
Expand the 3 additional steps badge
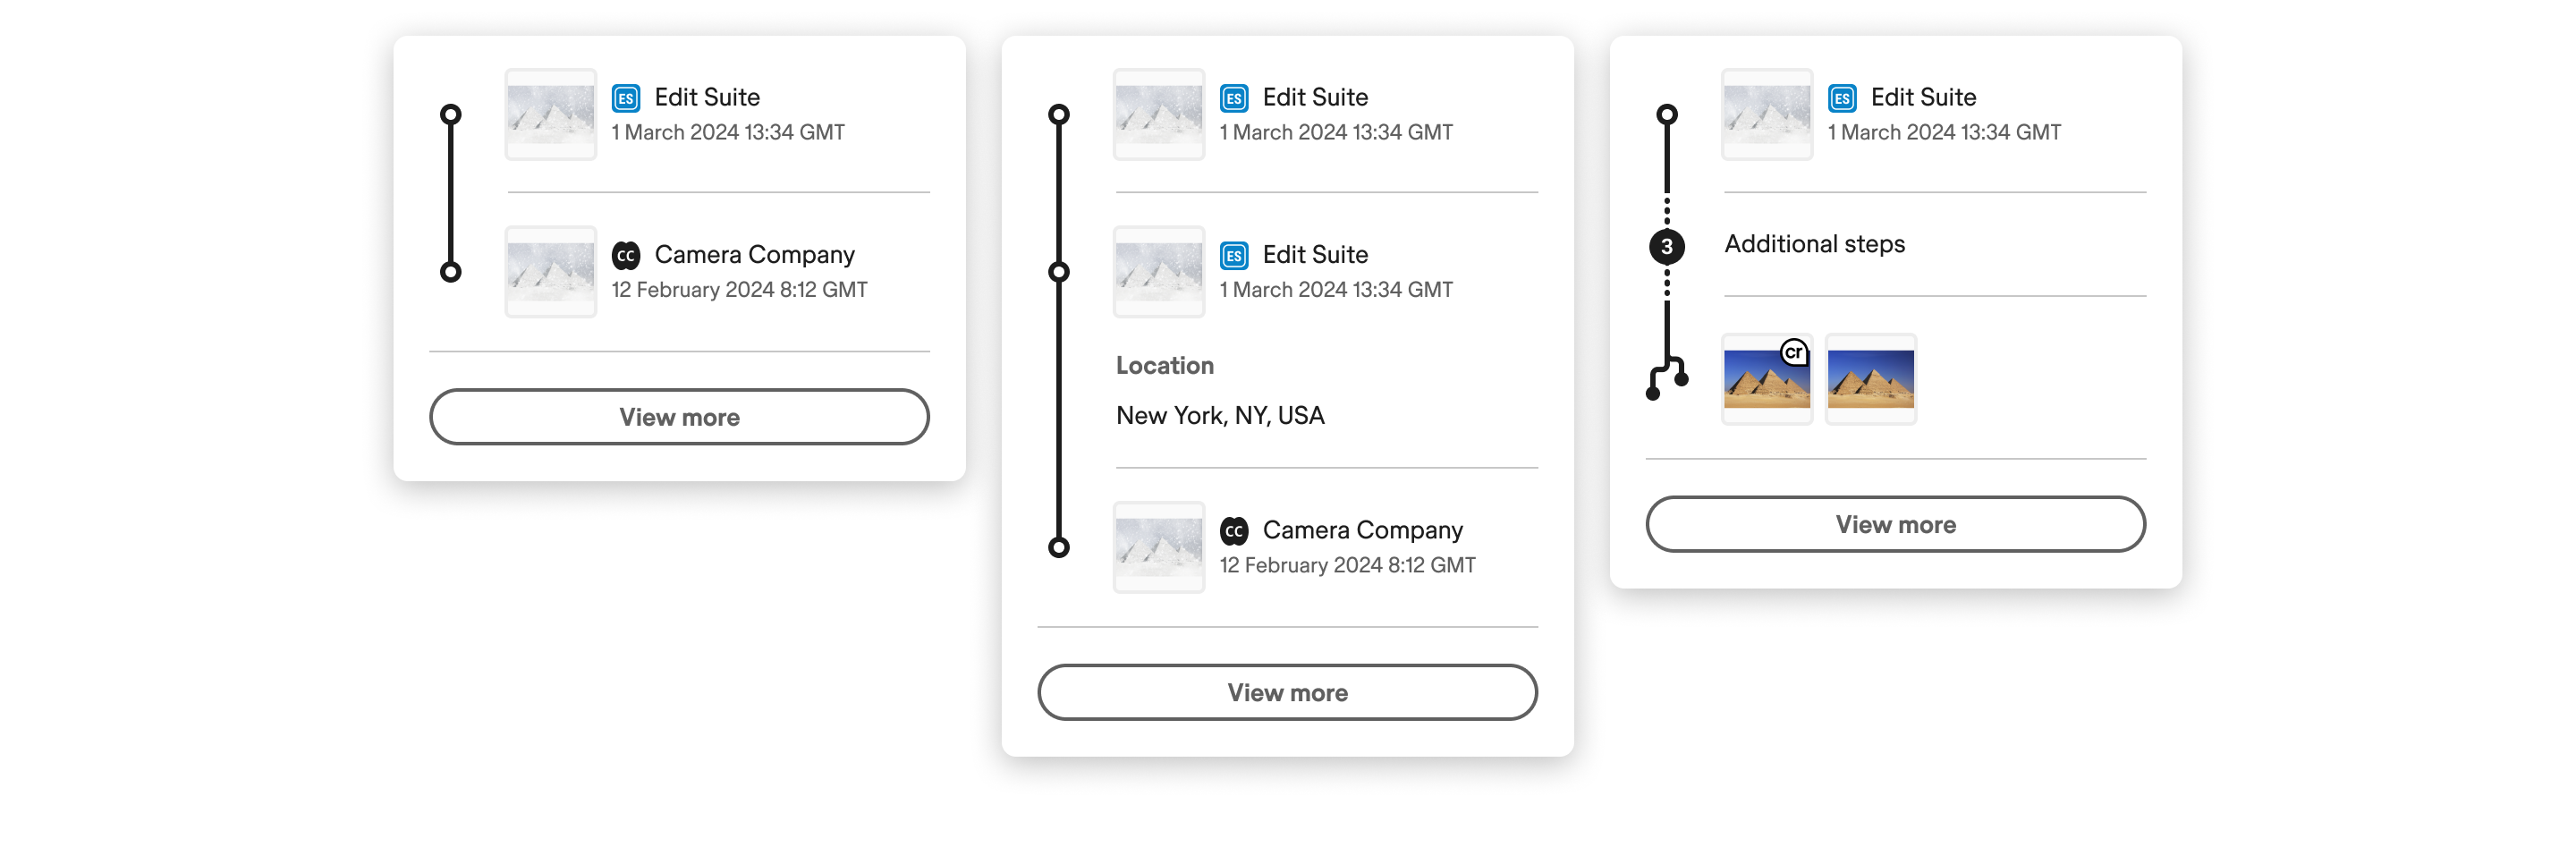(x=1666, y=246)
